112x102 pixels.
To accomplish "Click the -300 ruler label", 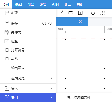I will [x=59, y=29].
